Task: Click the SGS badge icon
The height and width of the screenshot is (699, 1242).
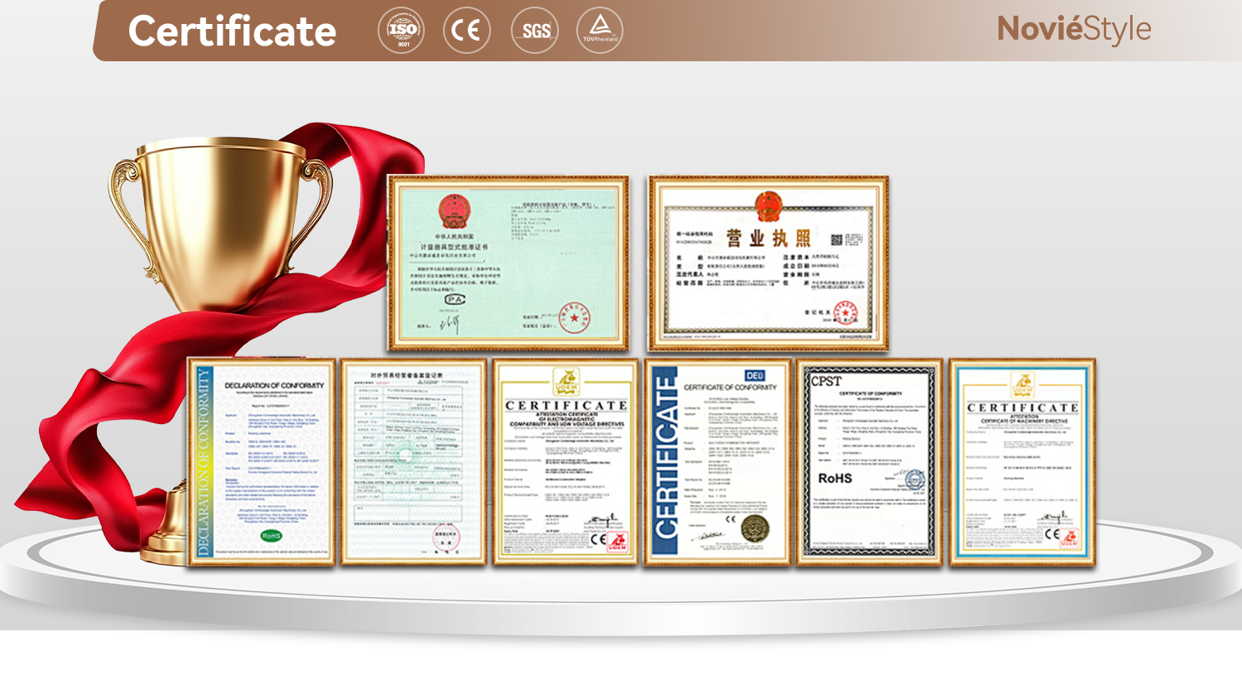Action: pyautogui.click(x=535, y=31)
